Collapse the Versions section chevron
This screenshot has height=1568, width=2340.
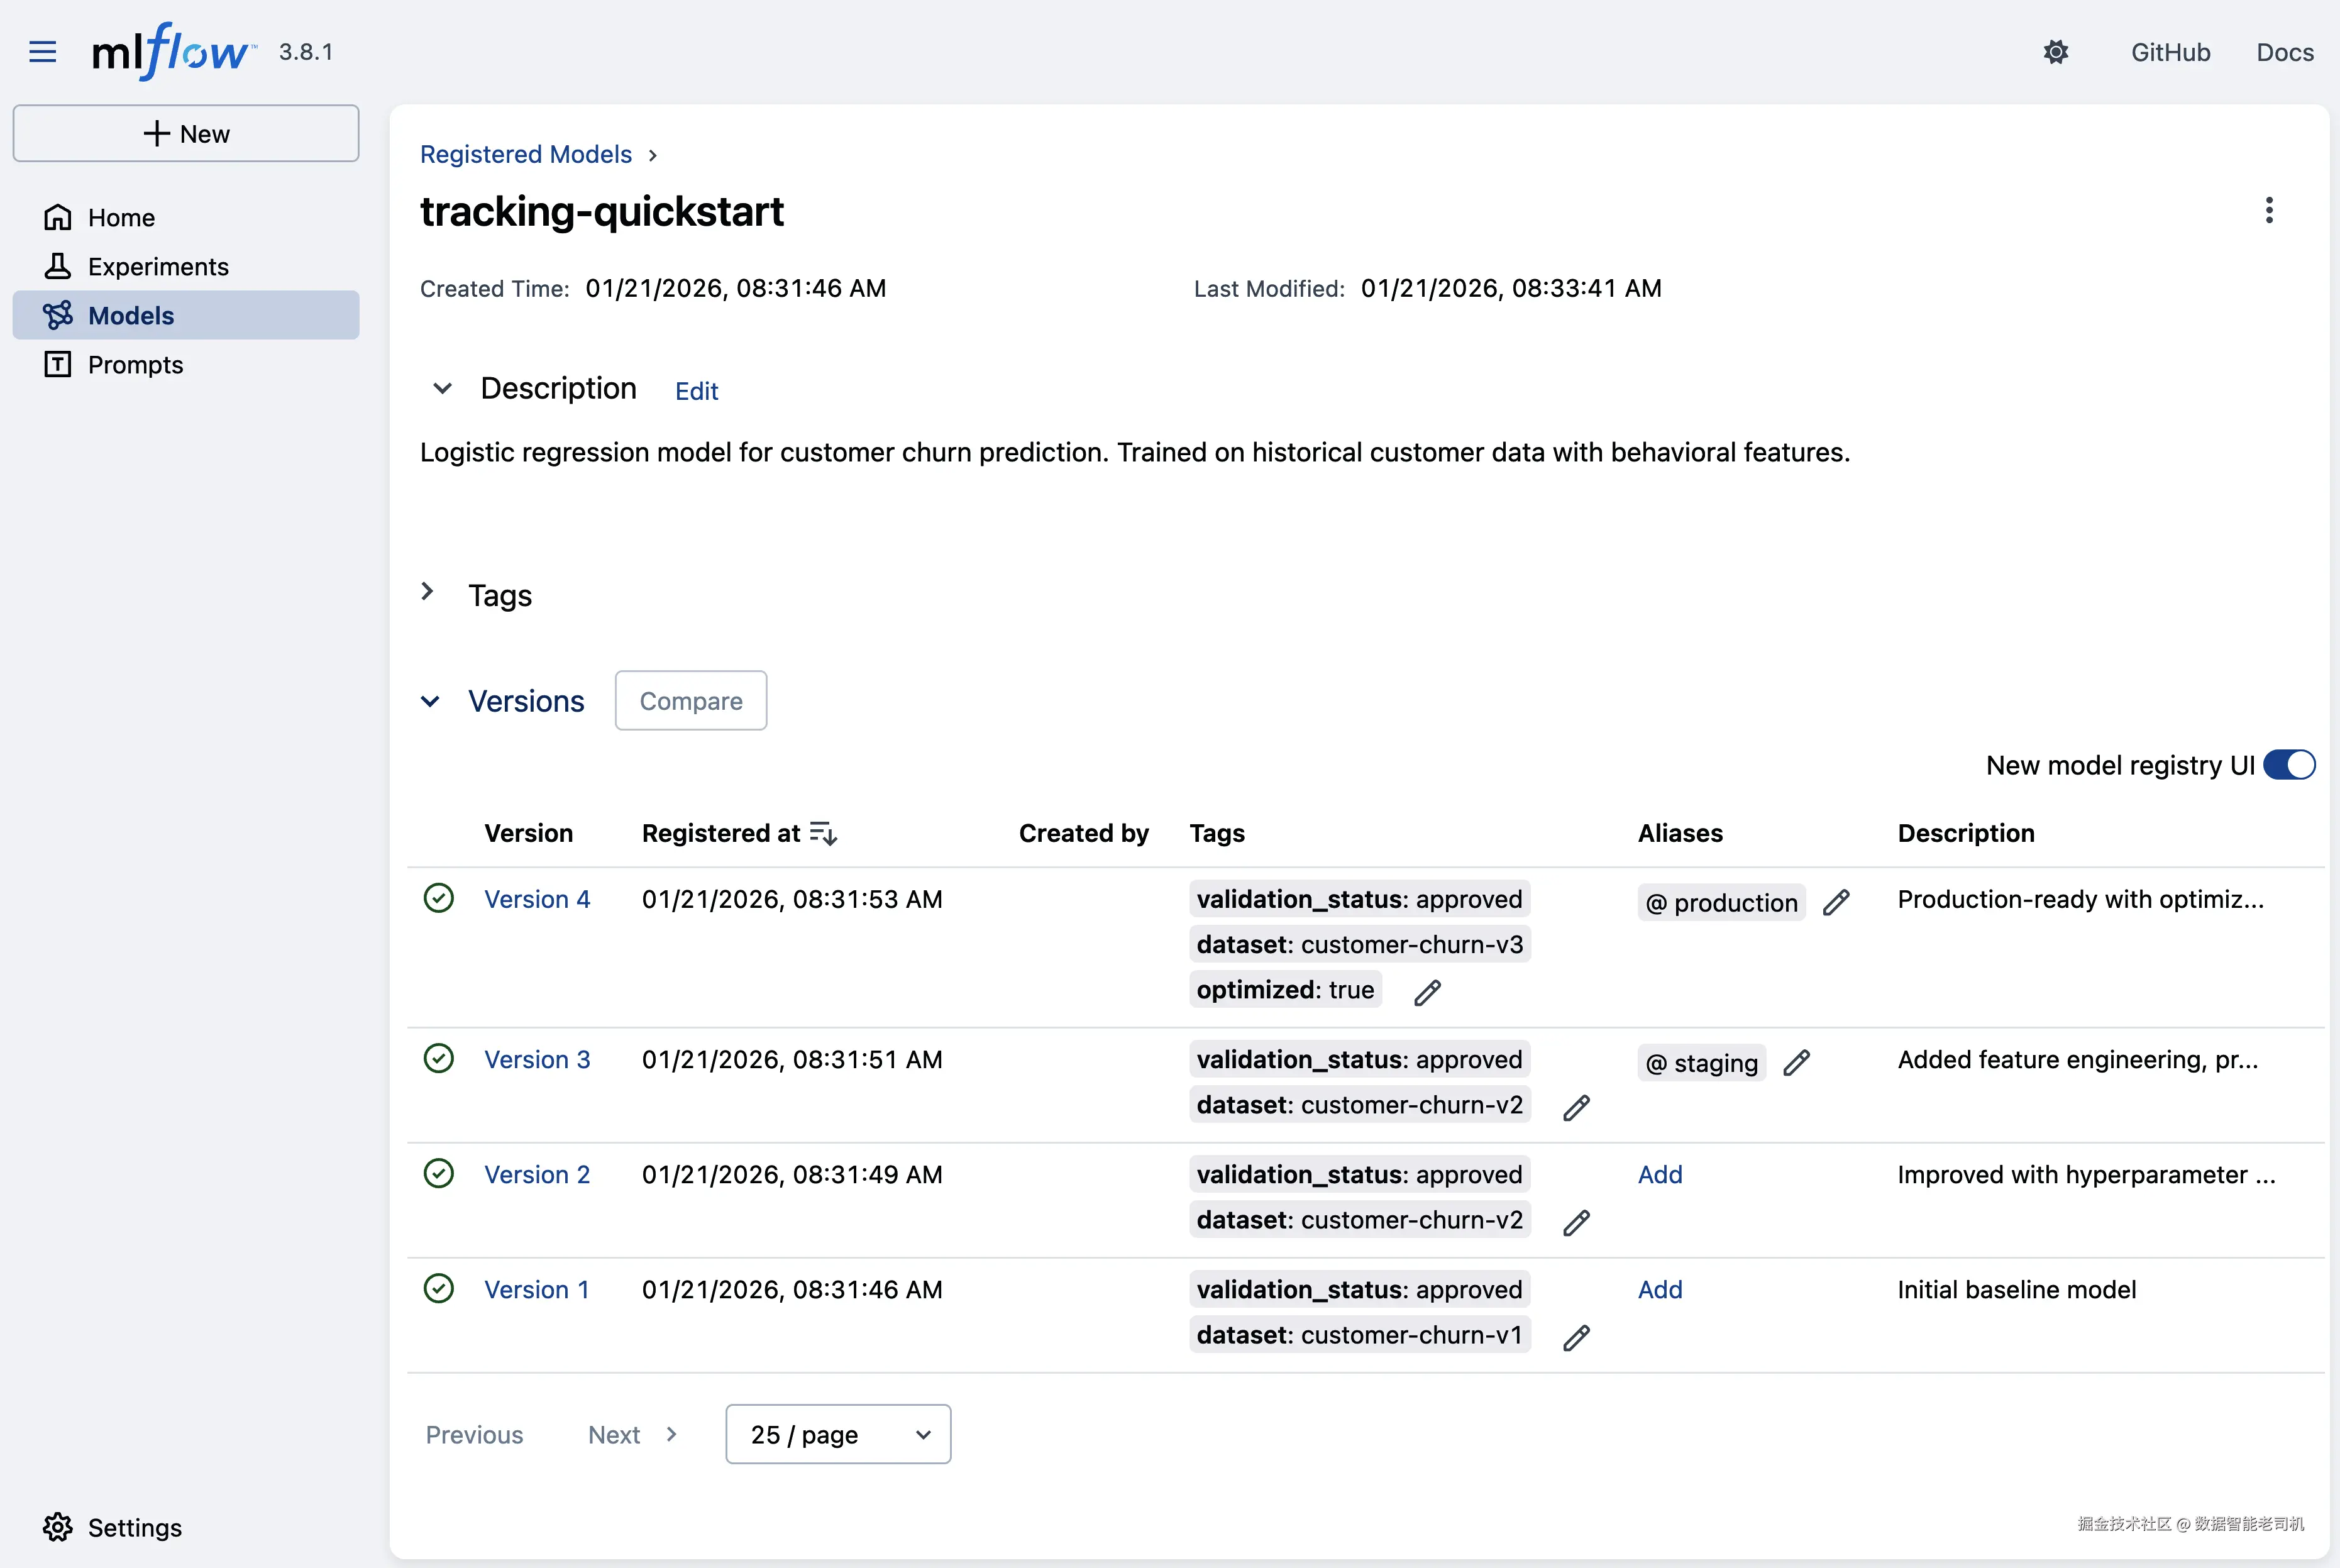click(430, 701)
